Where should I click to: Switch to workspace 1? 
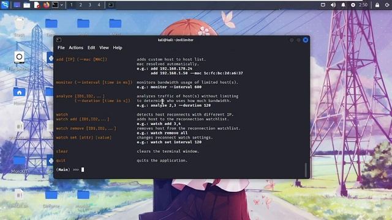(72, 5)
